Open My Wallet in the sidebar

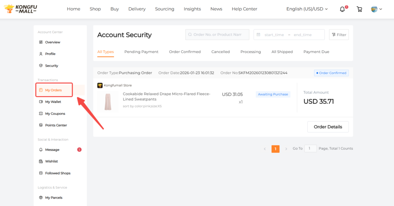click(x=53, y=102)
